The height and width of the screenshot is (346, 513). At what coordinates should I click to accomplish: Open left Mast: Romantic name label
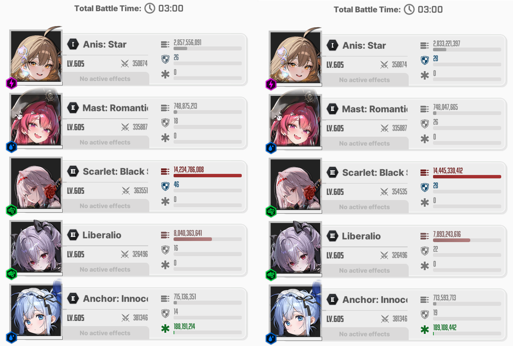coord(115,108)
